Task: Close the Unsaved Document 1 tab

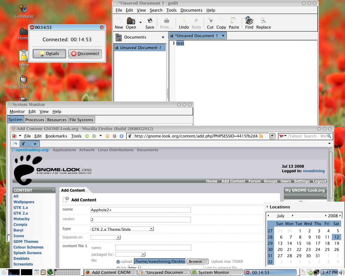Action: (223, 36)
